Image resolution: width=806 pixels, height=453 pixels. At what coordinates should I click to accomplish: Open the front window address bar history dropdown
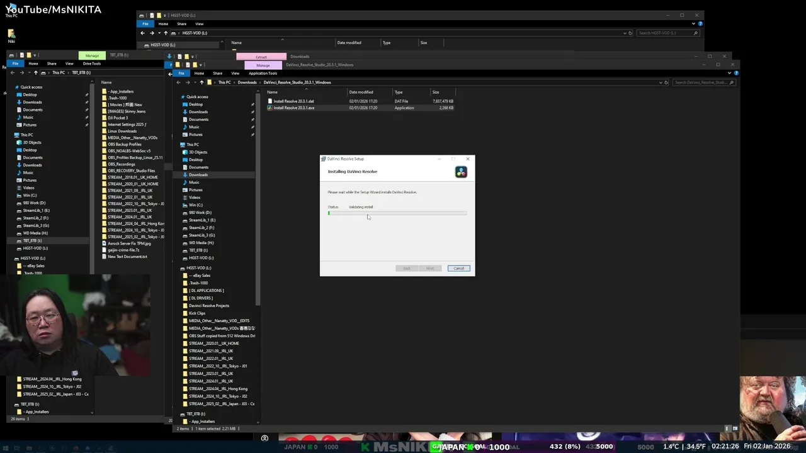coord(661,82)
